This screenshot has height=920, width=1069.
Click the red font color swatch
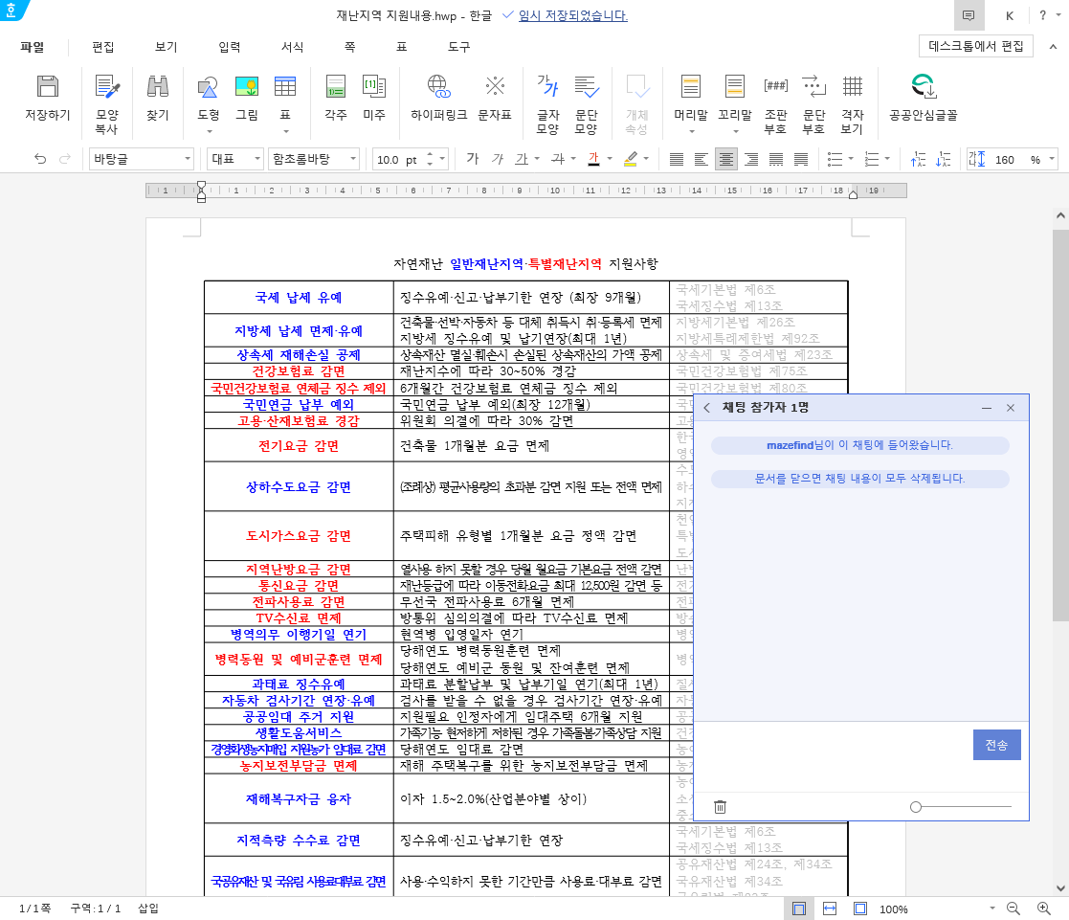click(593, 159)
